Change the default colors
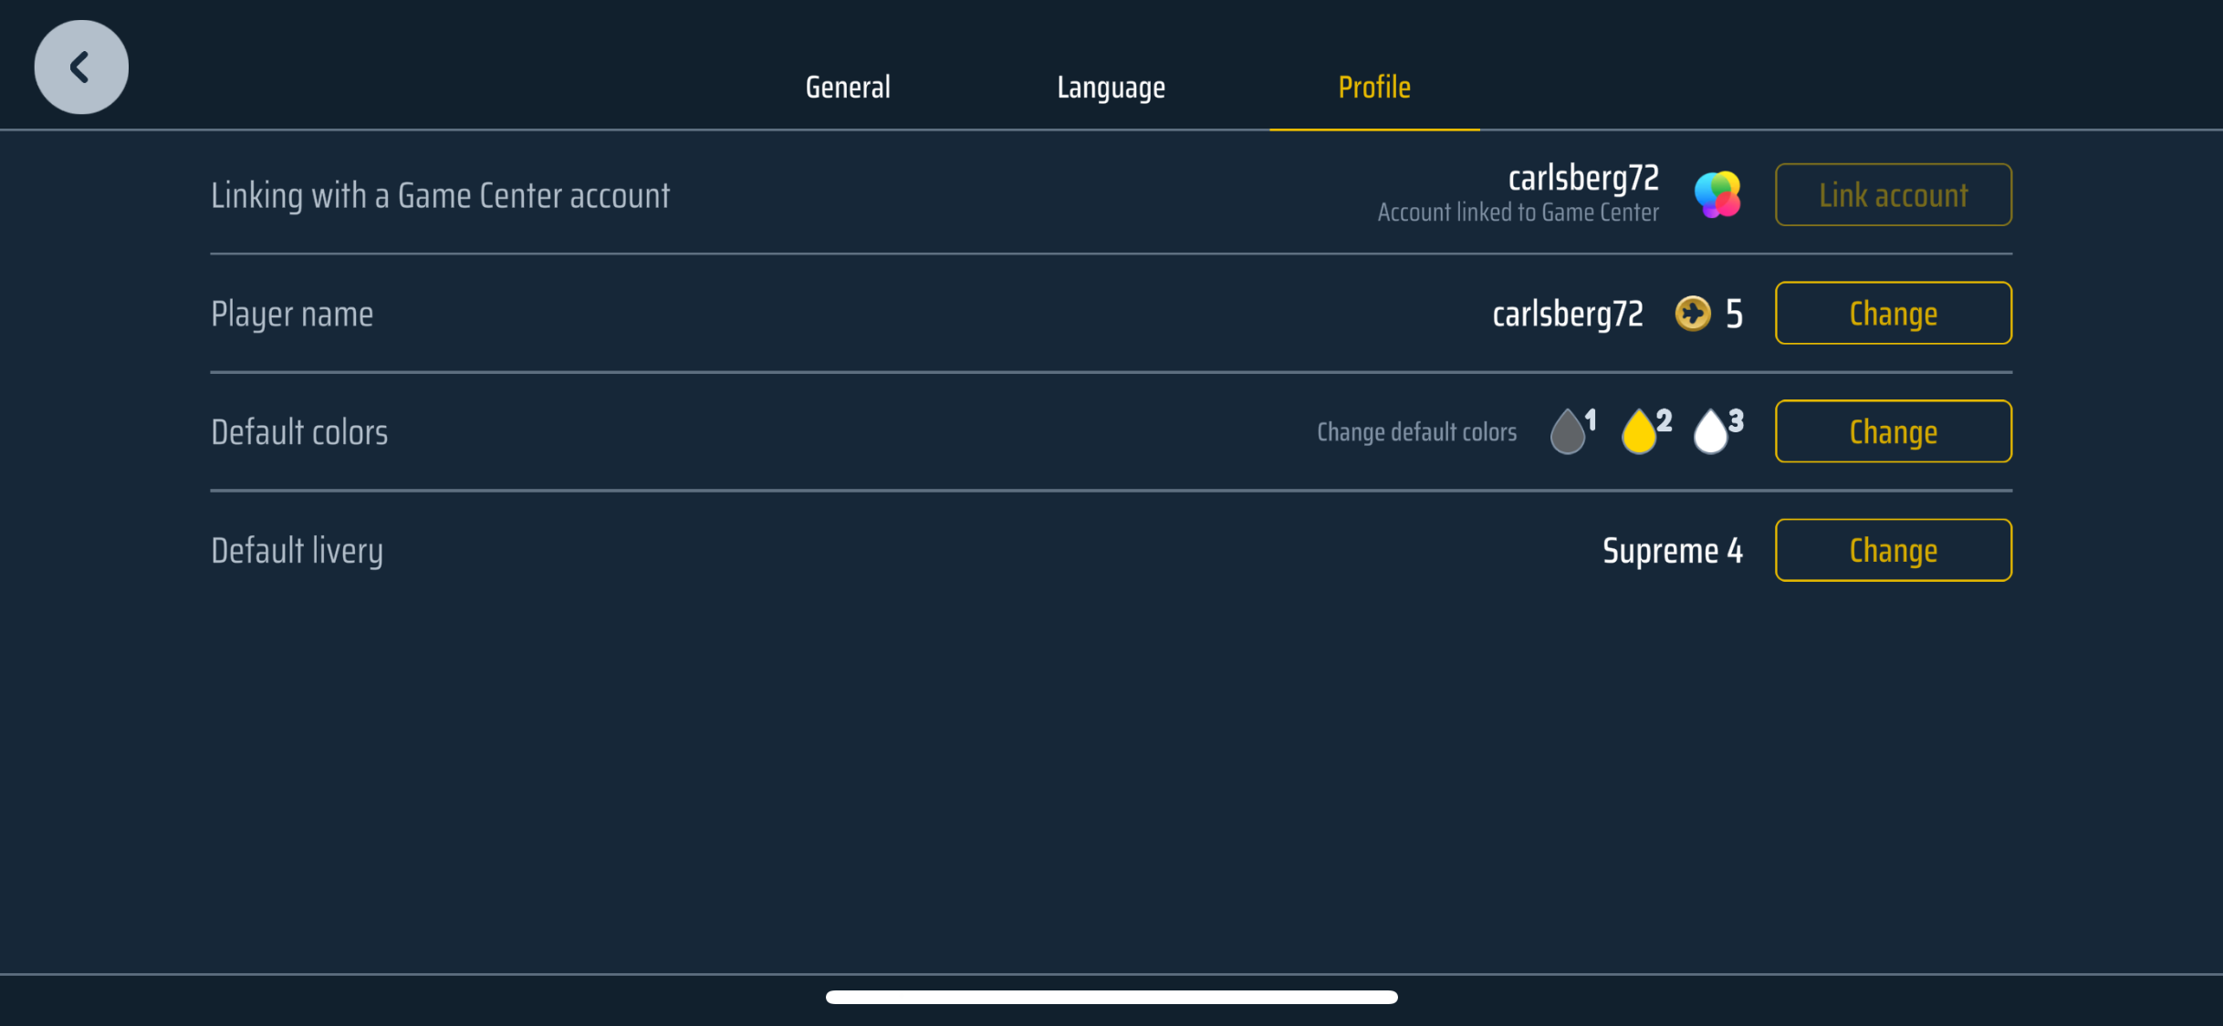The height and width of the screenshot is (1026, 2223). coord(1893,431)
